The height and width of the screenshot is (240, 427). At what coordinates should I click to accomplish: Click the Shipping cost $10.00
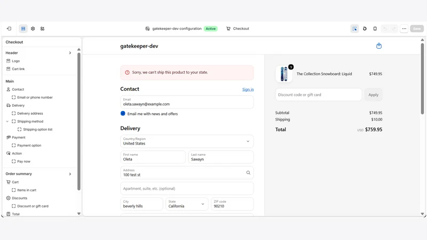[377, 119]
